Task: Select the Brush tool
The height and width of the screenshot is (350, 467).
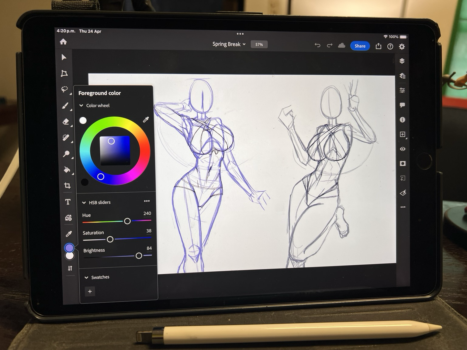Action: coord(65,105)
